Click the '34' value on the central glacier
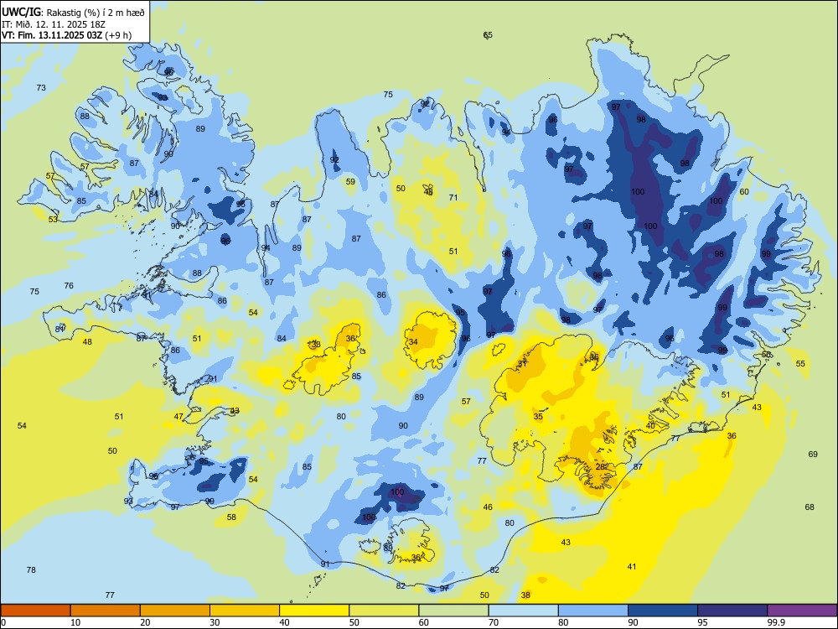 coord(413,342)
